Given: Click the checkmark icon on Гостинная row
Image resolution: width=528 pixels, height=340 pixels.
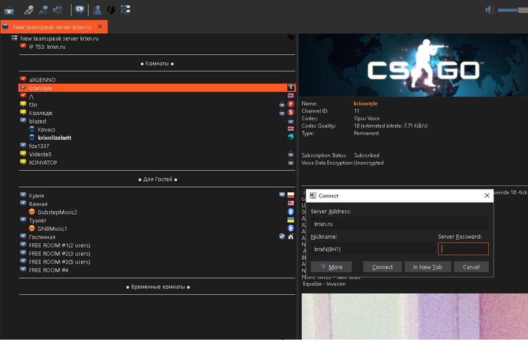Looking at the screenshot, I should [x=282, y=236].
